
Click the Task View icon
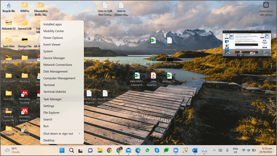coord(81,150)
